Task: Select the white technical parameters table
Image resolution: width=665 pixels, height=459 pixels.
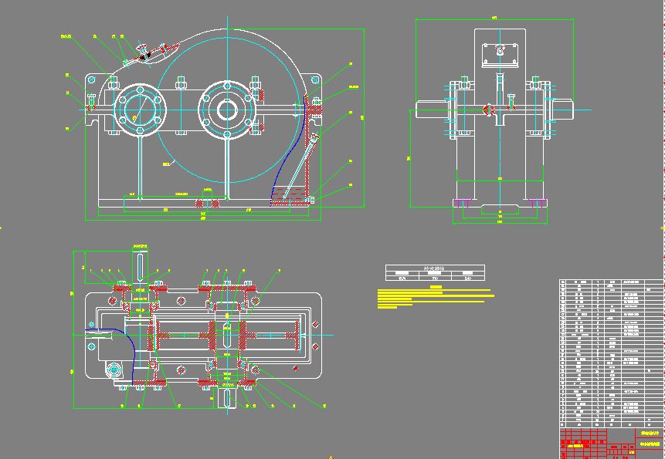Action: [x=435, y=272]
